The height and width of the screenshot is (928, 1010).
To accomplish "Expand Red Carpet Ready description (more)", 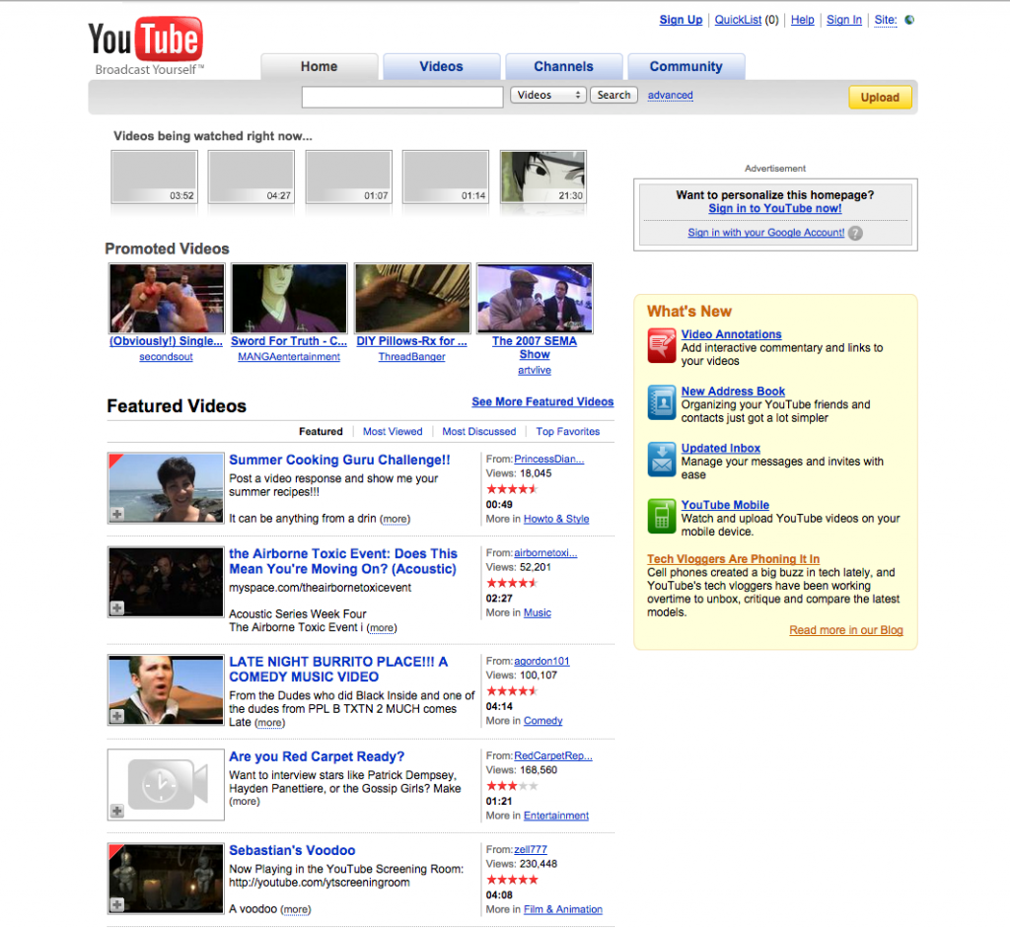I will point(245,802).
